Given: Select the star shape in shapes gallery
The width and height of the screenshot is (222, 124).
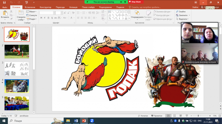Looking at the screenshot, I should click(x=126, y=19).
